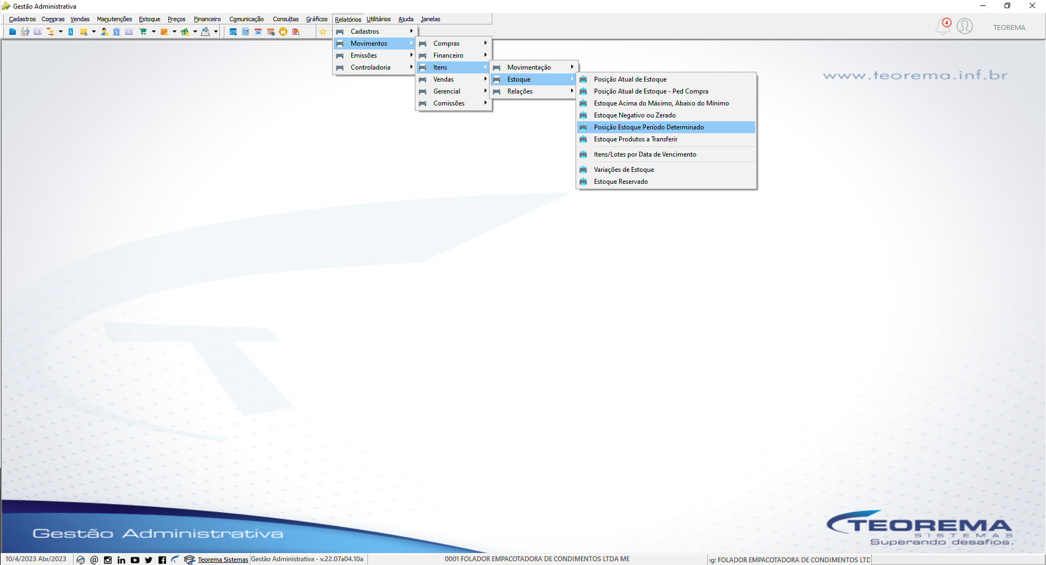Viewport: 1046px width, 565px height.
Task: Click the green shopping cart toolbar icon
Action: click(143, 32)
